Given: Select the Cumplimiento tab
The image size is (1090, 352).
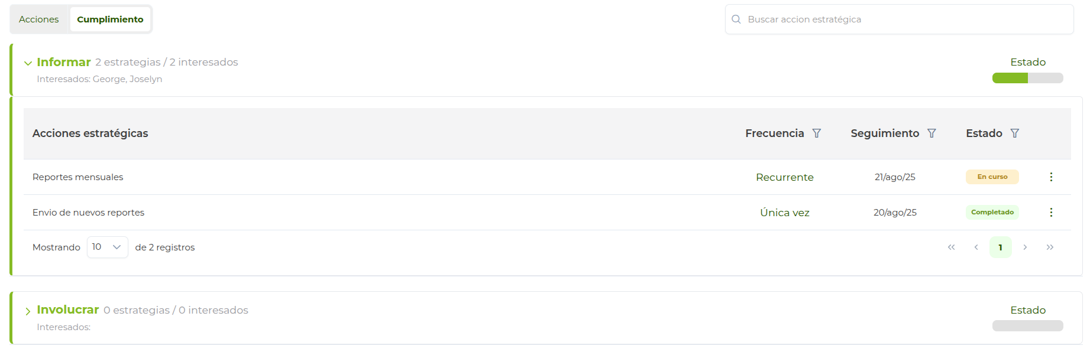Looking at the screenshot, I should pyautogui.click(x=110, y=19).
